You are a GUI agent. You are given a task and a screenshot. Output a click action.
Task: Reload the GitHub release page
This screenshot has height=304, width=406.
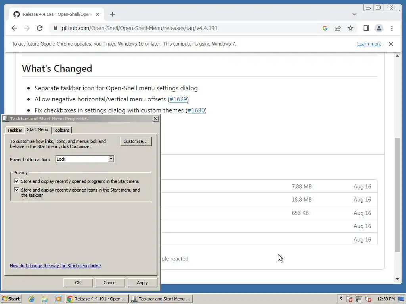[40, 28]
